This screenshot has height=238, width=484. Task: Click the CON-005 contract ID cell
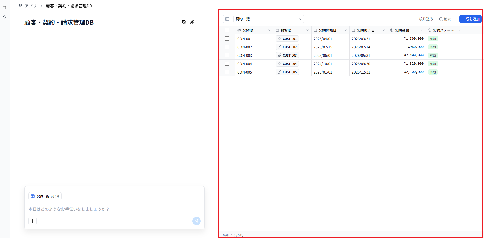point(254,72)
